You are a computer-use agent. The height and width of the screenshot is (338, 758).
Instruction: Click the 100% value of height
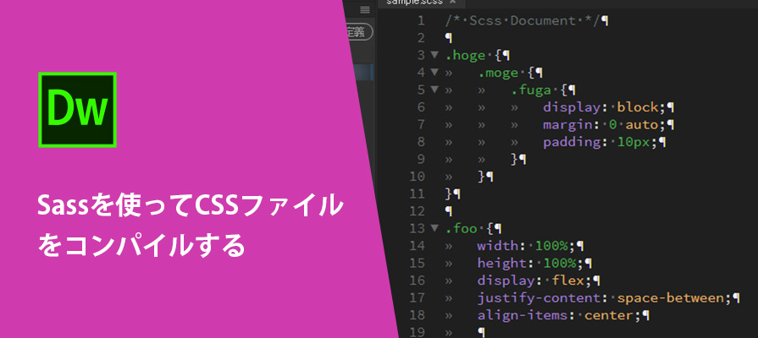561,264
